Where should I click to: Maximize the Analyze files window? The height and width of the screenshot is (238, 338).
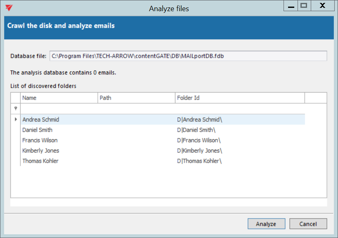pos(304,6)
